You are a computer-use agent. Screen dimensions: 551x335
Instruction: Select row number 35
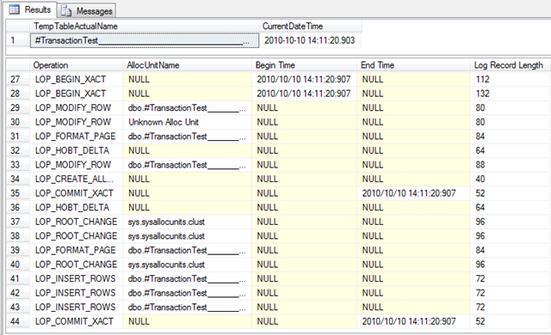coord(18,193)
